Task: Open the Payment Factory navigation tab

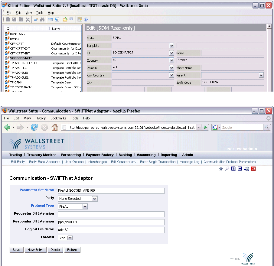Action: [x=99, y=155]
